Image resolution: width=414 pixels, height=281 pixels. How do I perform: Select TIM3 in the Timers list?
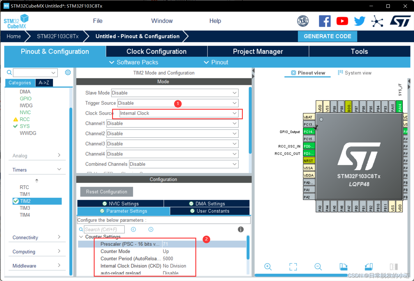[x=25, y=208]
